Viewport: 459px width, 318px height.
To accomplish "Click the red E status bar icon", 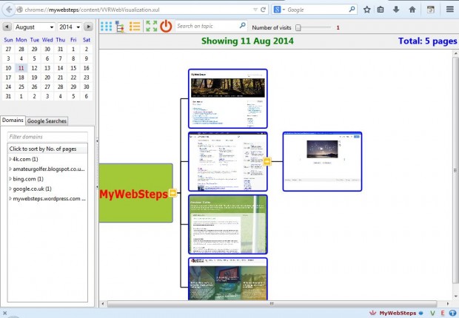I will 443,314.
